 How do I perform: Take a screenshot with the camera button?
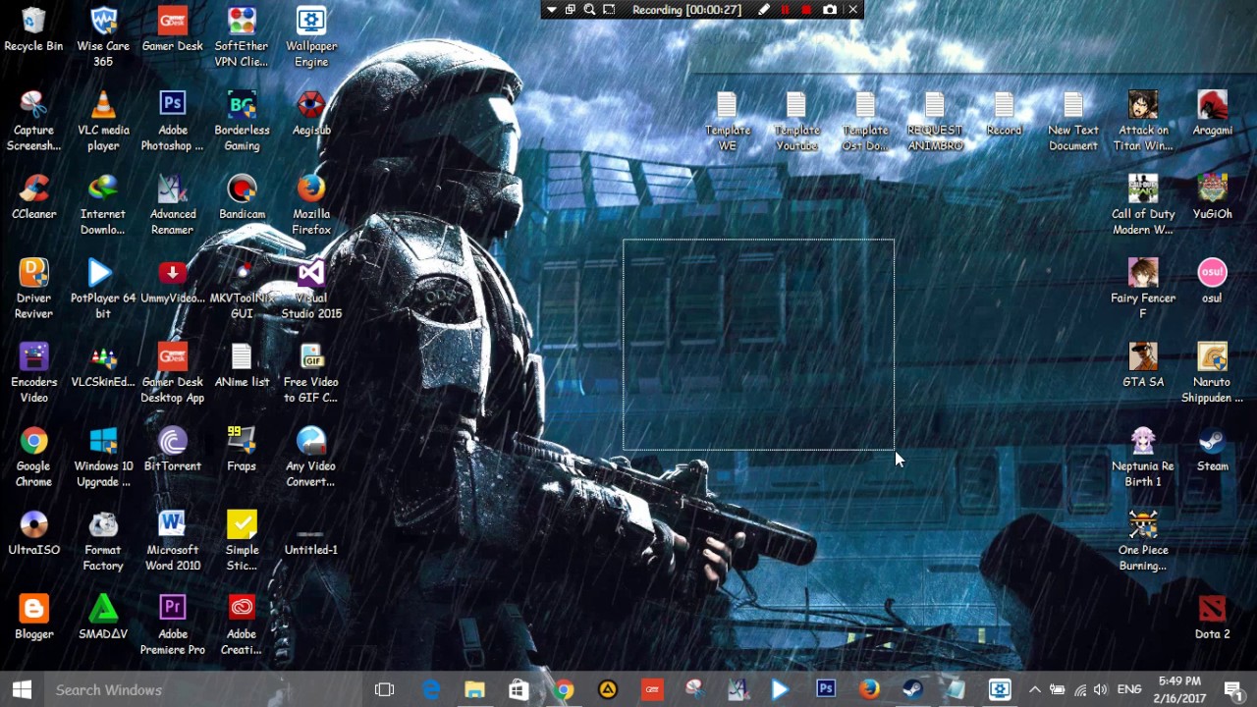(830, 10)
